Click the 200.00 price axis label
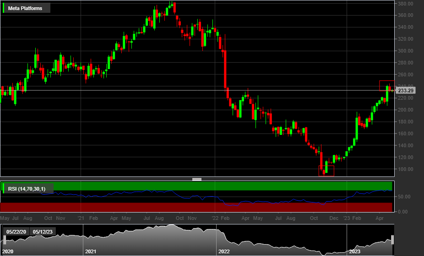The width and height of the screenshot is (424, 256). pos(405,110)
